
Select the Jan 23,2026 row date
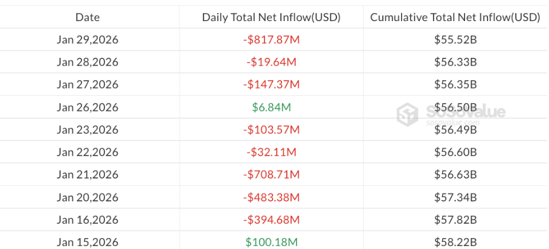pyautogui.click(x=88, y=130)
